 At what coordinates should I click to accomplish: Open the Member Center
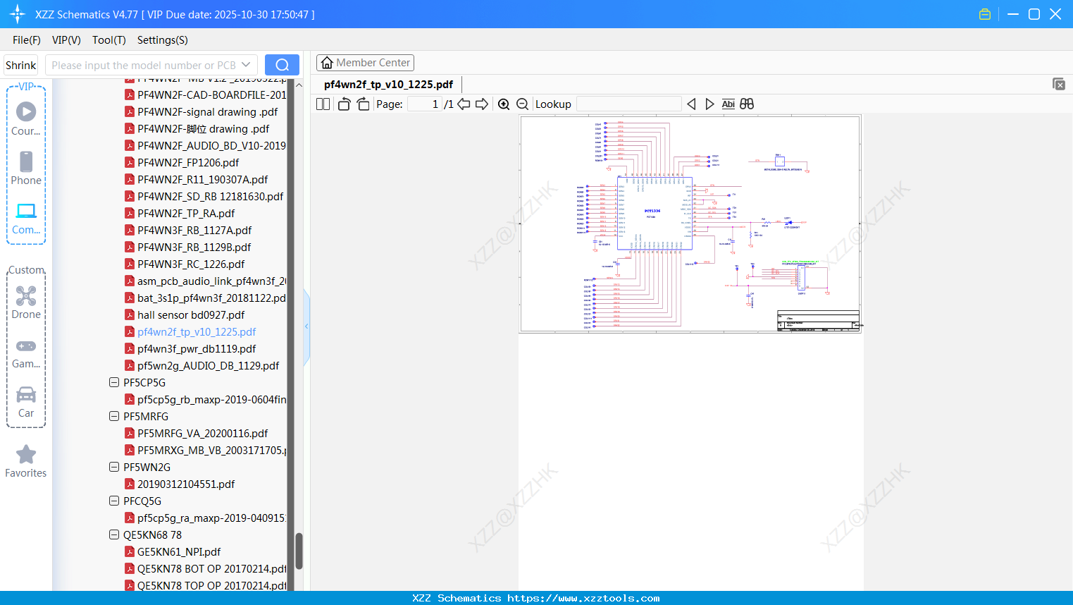[365, 63]
